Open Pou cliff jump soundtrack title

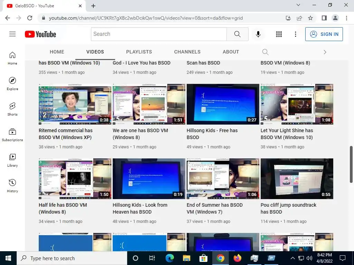288,208
